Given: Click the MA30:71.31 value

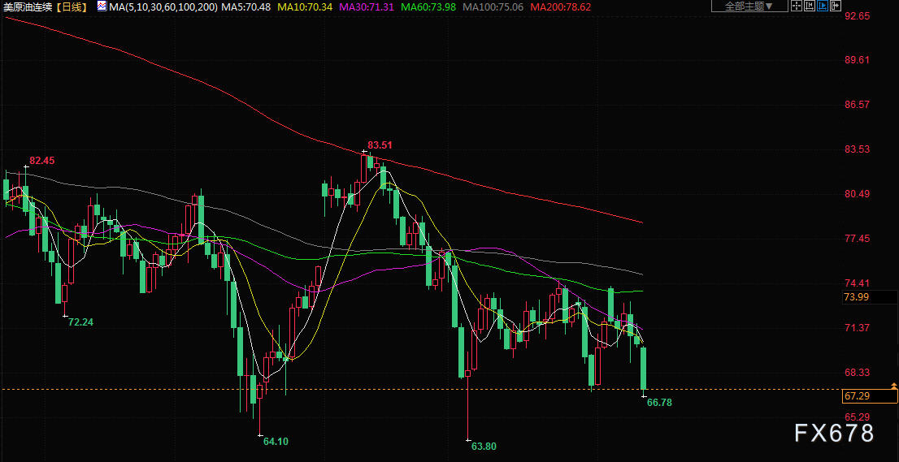Looking at the screenshot, I should click(367, 6).
